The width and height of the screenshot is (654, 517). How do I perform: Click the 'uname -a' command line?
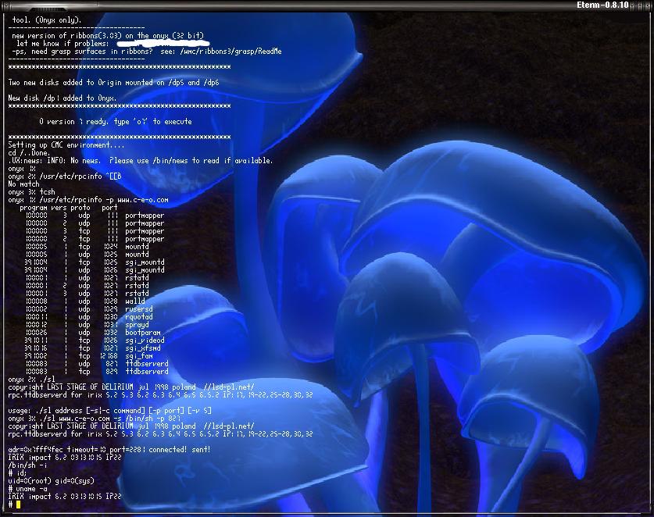pyautogui.click(x=31, y=489)
